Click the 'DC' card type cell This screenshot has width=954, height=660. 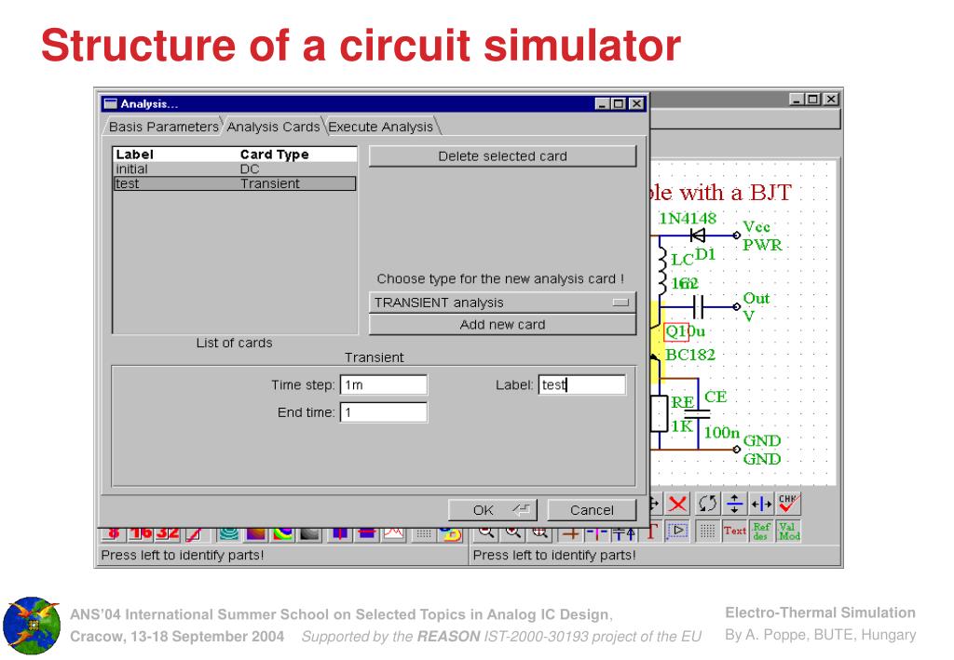coord(250,168)
